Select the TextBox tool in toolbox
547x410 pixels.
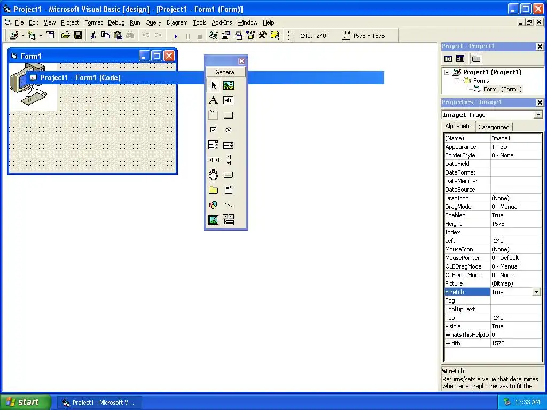pyautogui.click(x=229, y=100)
